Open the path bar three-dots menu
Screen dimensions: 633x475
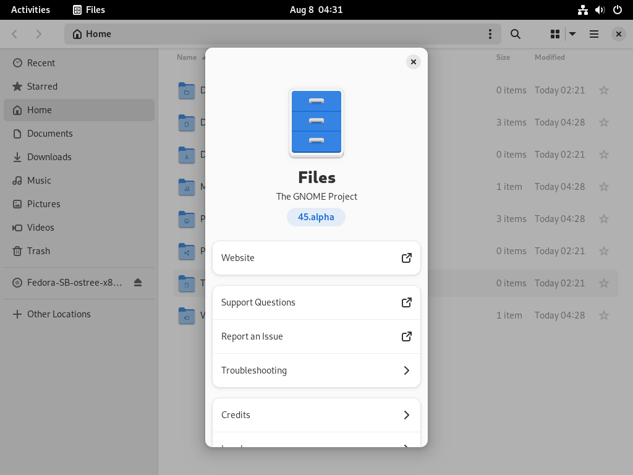tap(490, 34)
